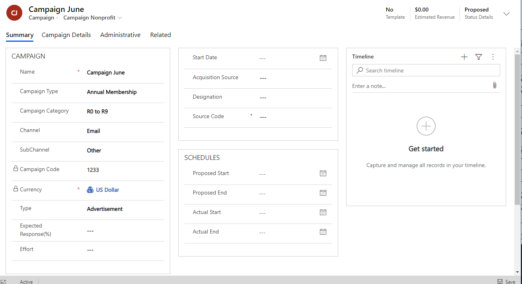Image resolution: width=522 pixels, height=284 pixels.
Task: Attach a file to the note
Action: pyautogui.click(x=495, y=86)
